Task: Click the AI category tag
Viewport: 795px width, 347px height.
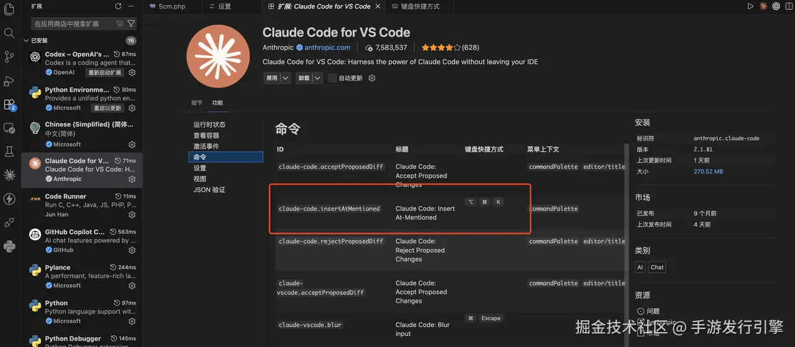Action: point(640,267)
